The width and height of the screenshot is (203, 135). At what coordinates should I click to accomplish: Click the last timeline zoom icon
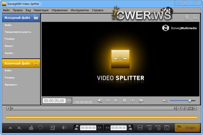pos(195,109)
